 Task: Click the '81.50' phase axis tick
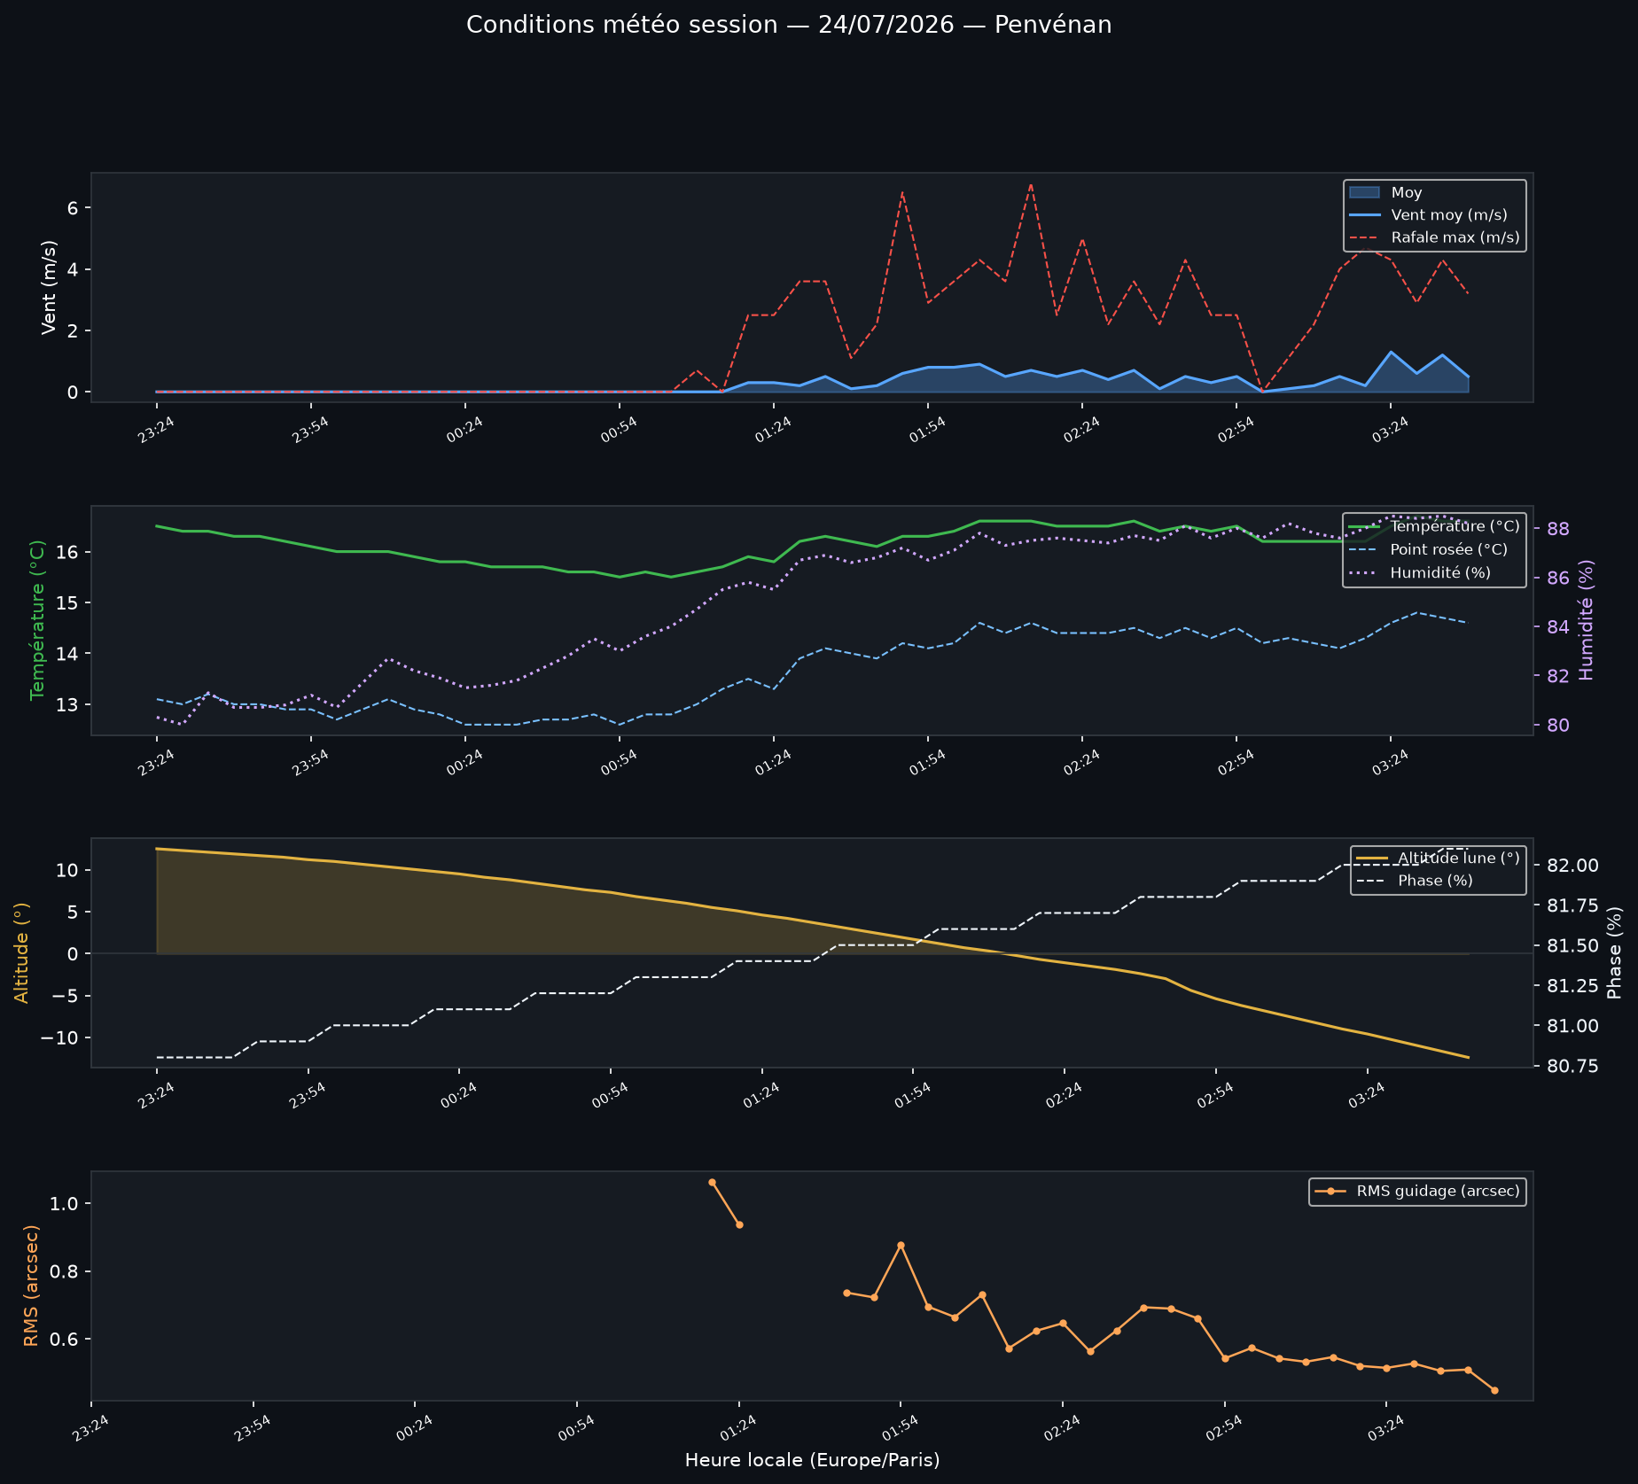point(1572,946)
